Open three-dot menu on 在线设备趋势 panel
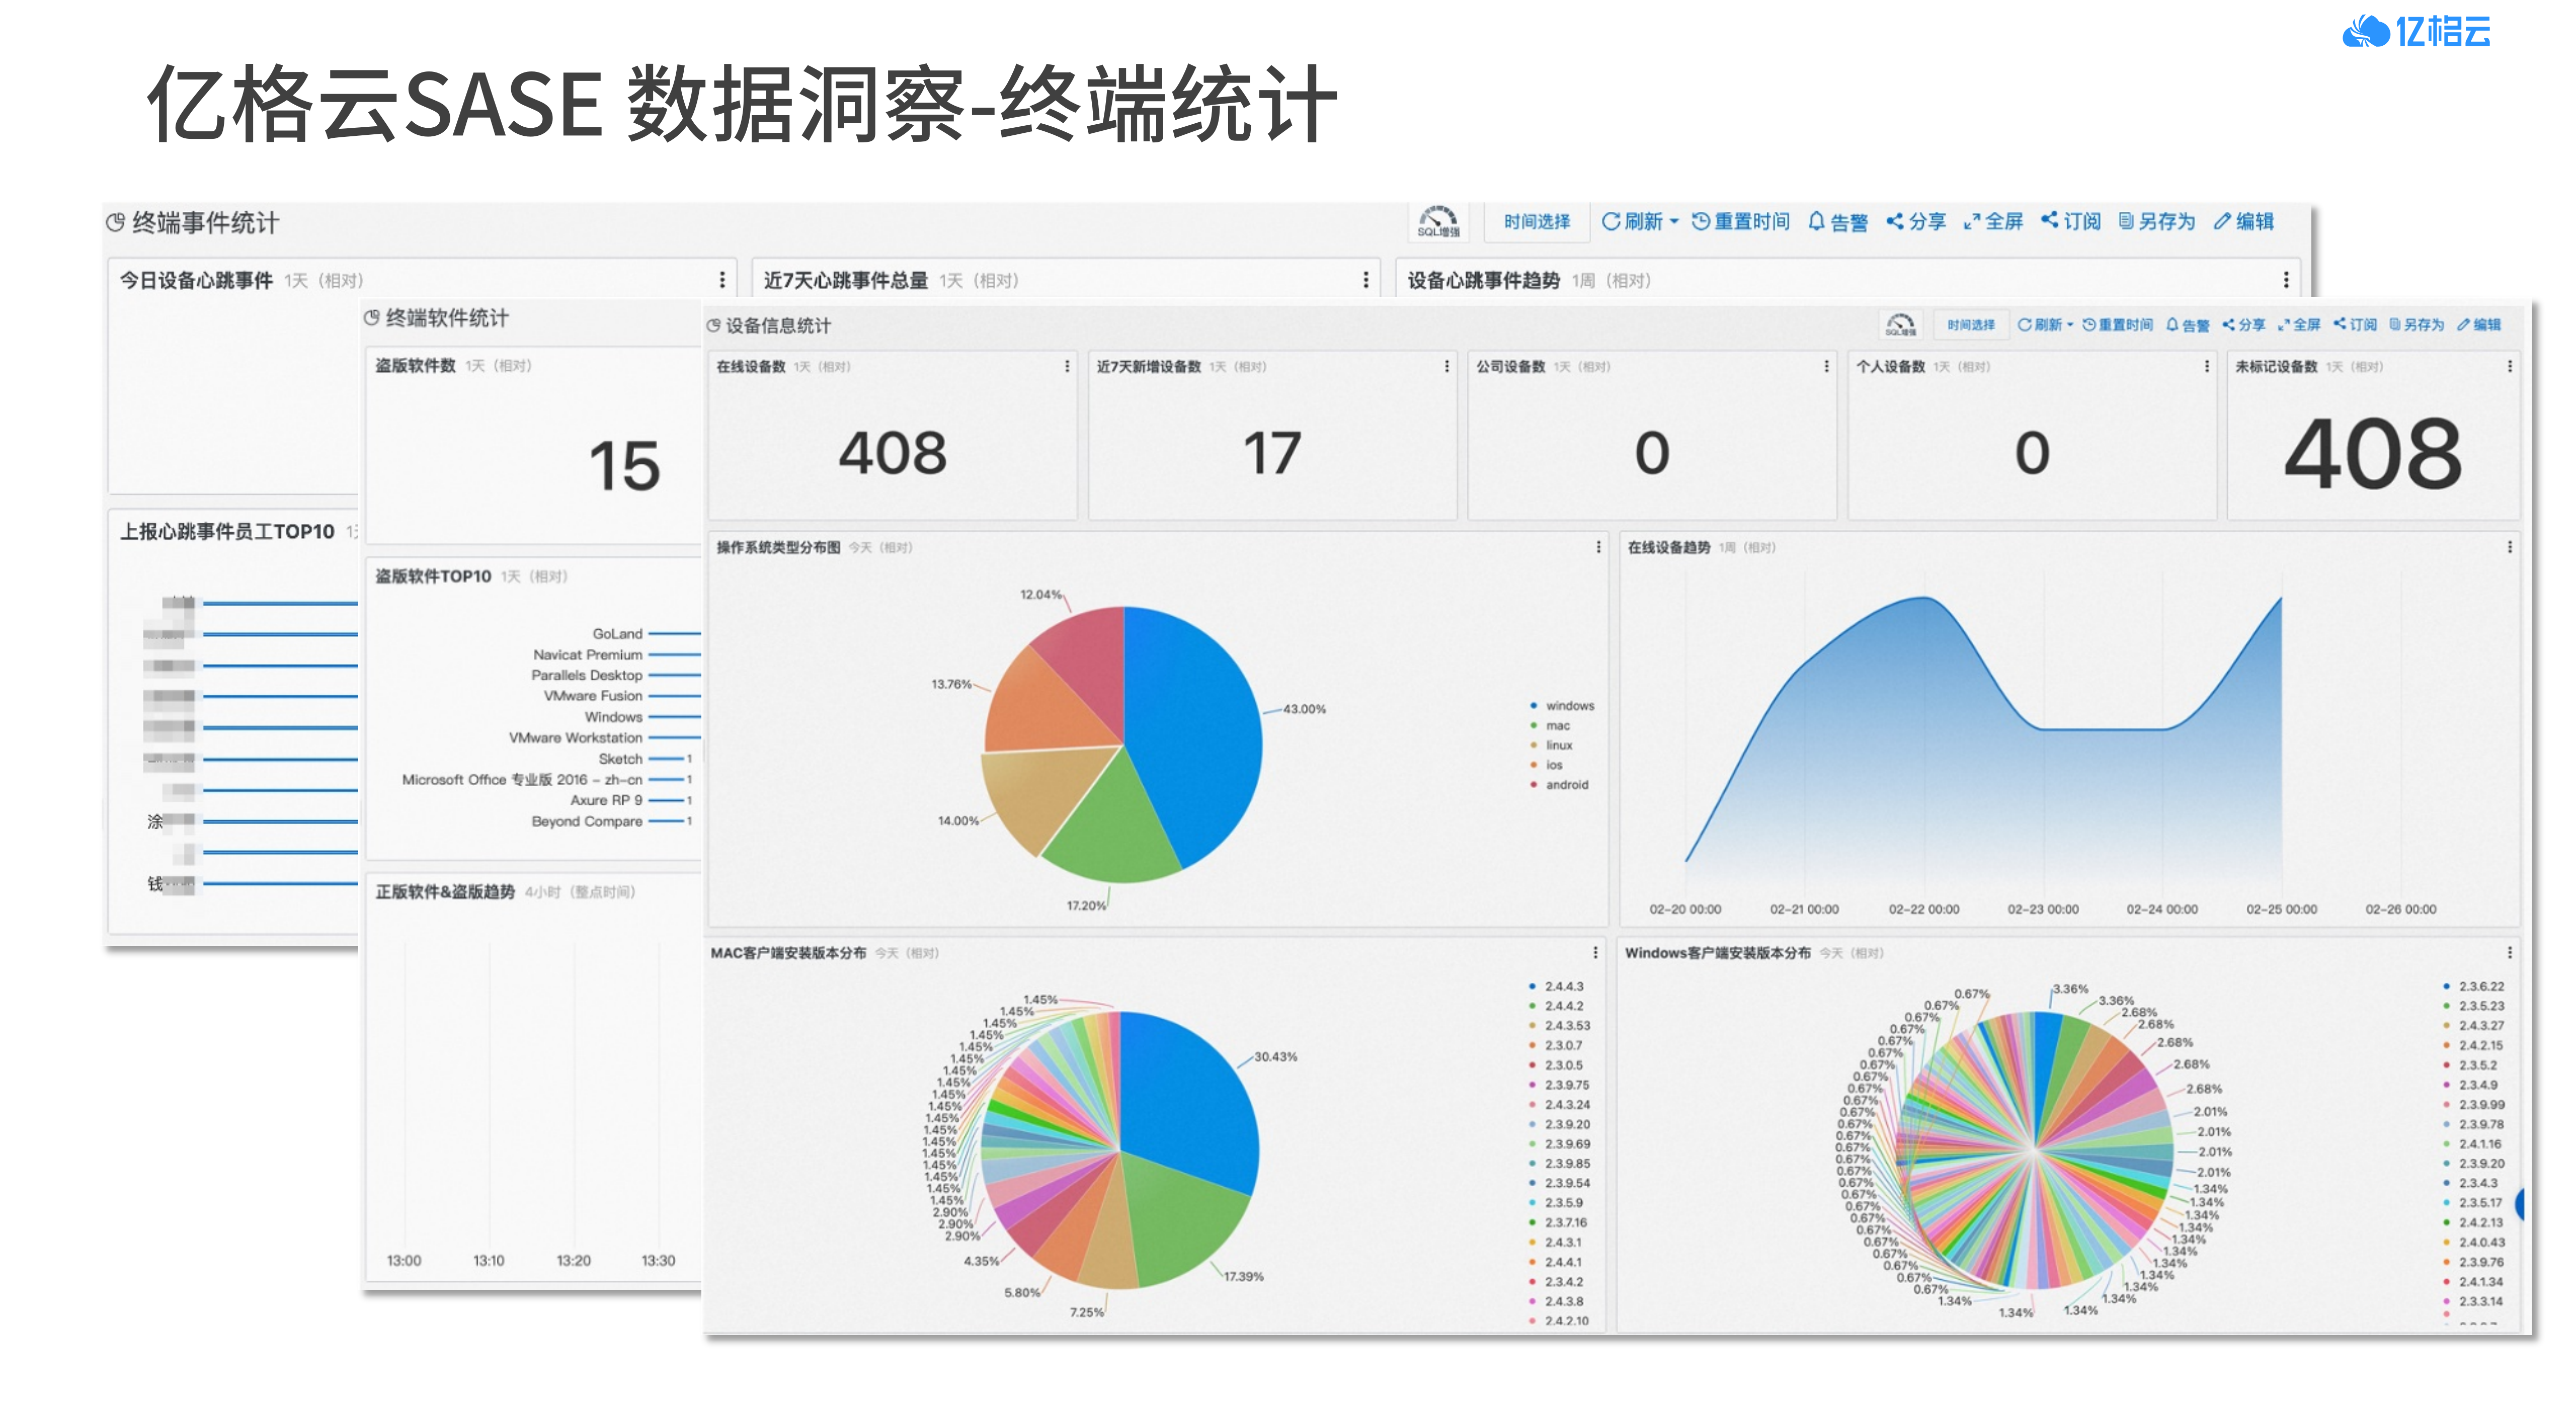 tap(2509, 548)
